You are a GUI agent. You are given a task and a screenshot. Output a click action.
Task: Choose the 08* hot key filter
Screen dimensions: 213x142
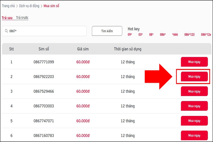pyautogui.click(x=151, y=35)
